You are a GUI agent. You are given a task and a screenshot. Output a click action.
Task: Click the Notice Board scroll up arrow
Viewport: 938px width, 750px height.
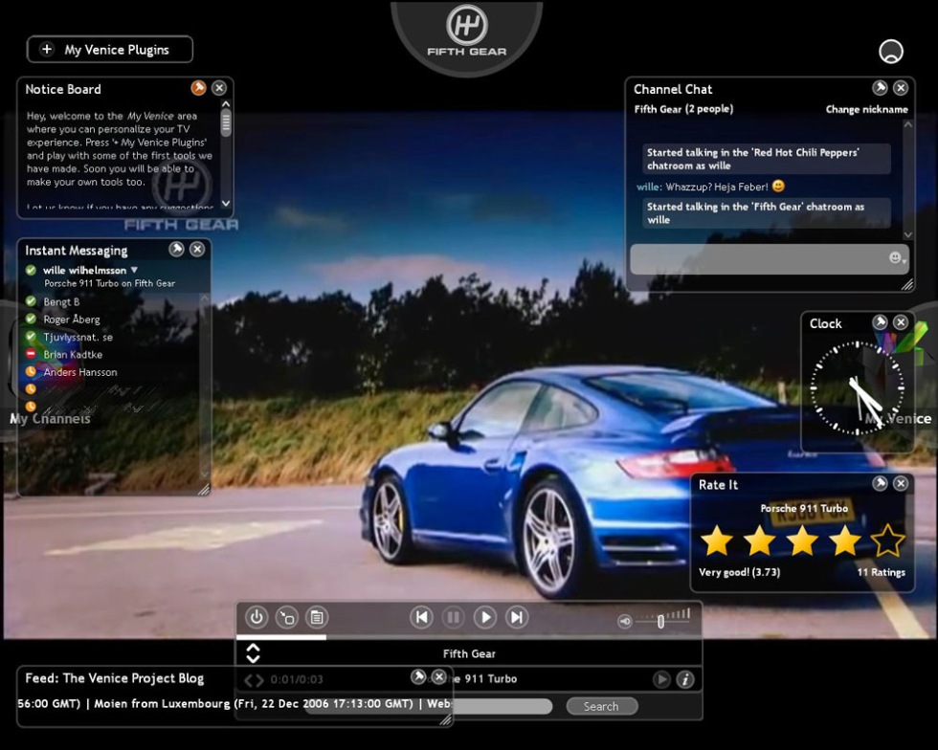(x=226, y=104)
